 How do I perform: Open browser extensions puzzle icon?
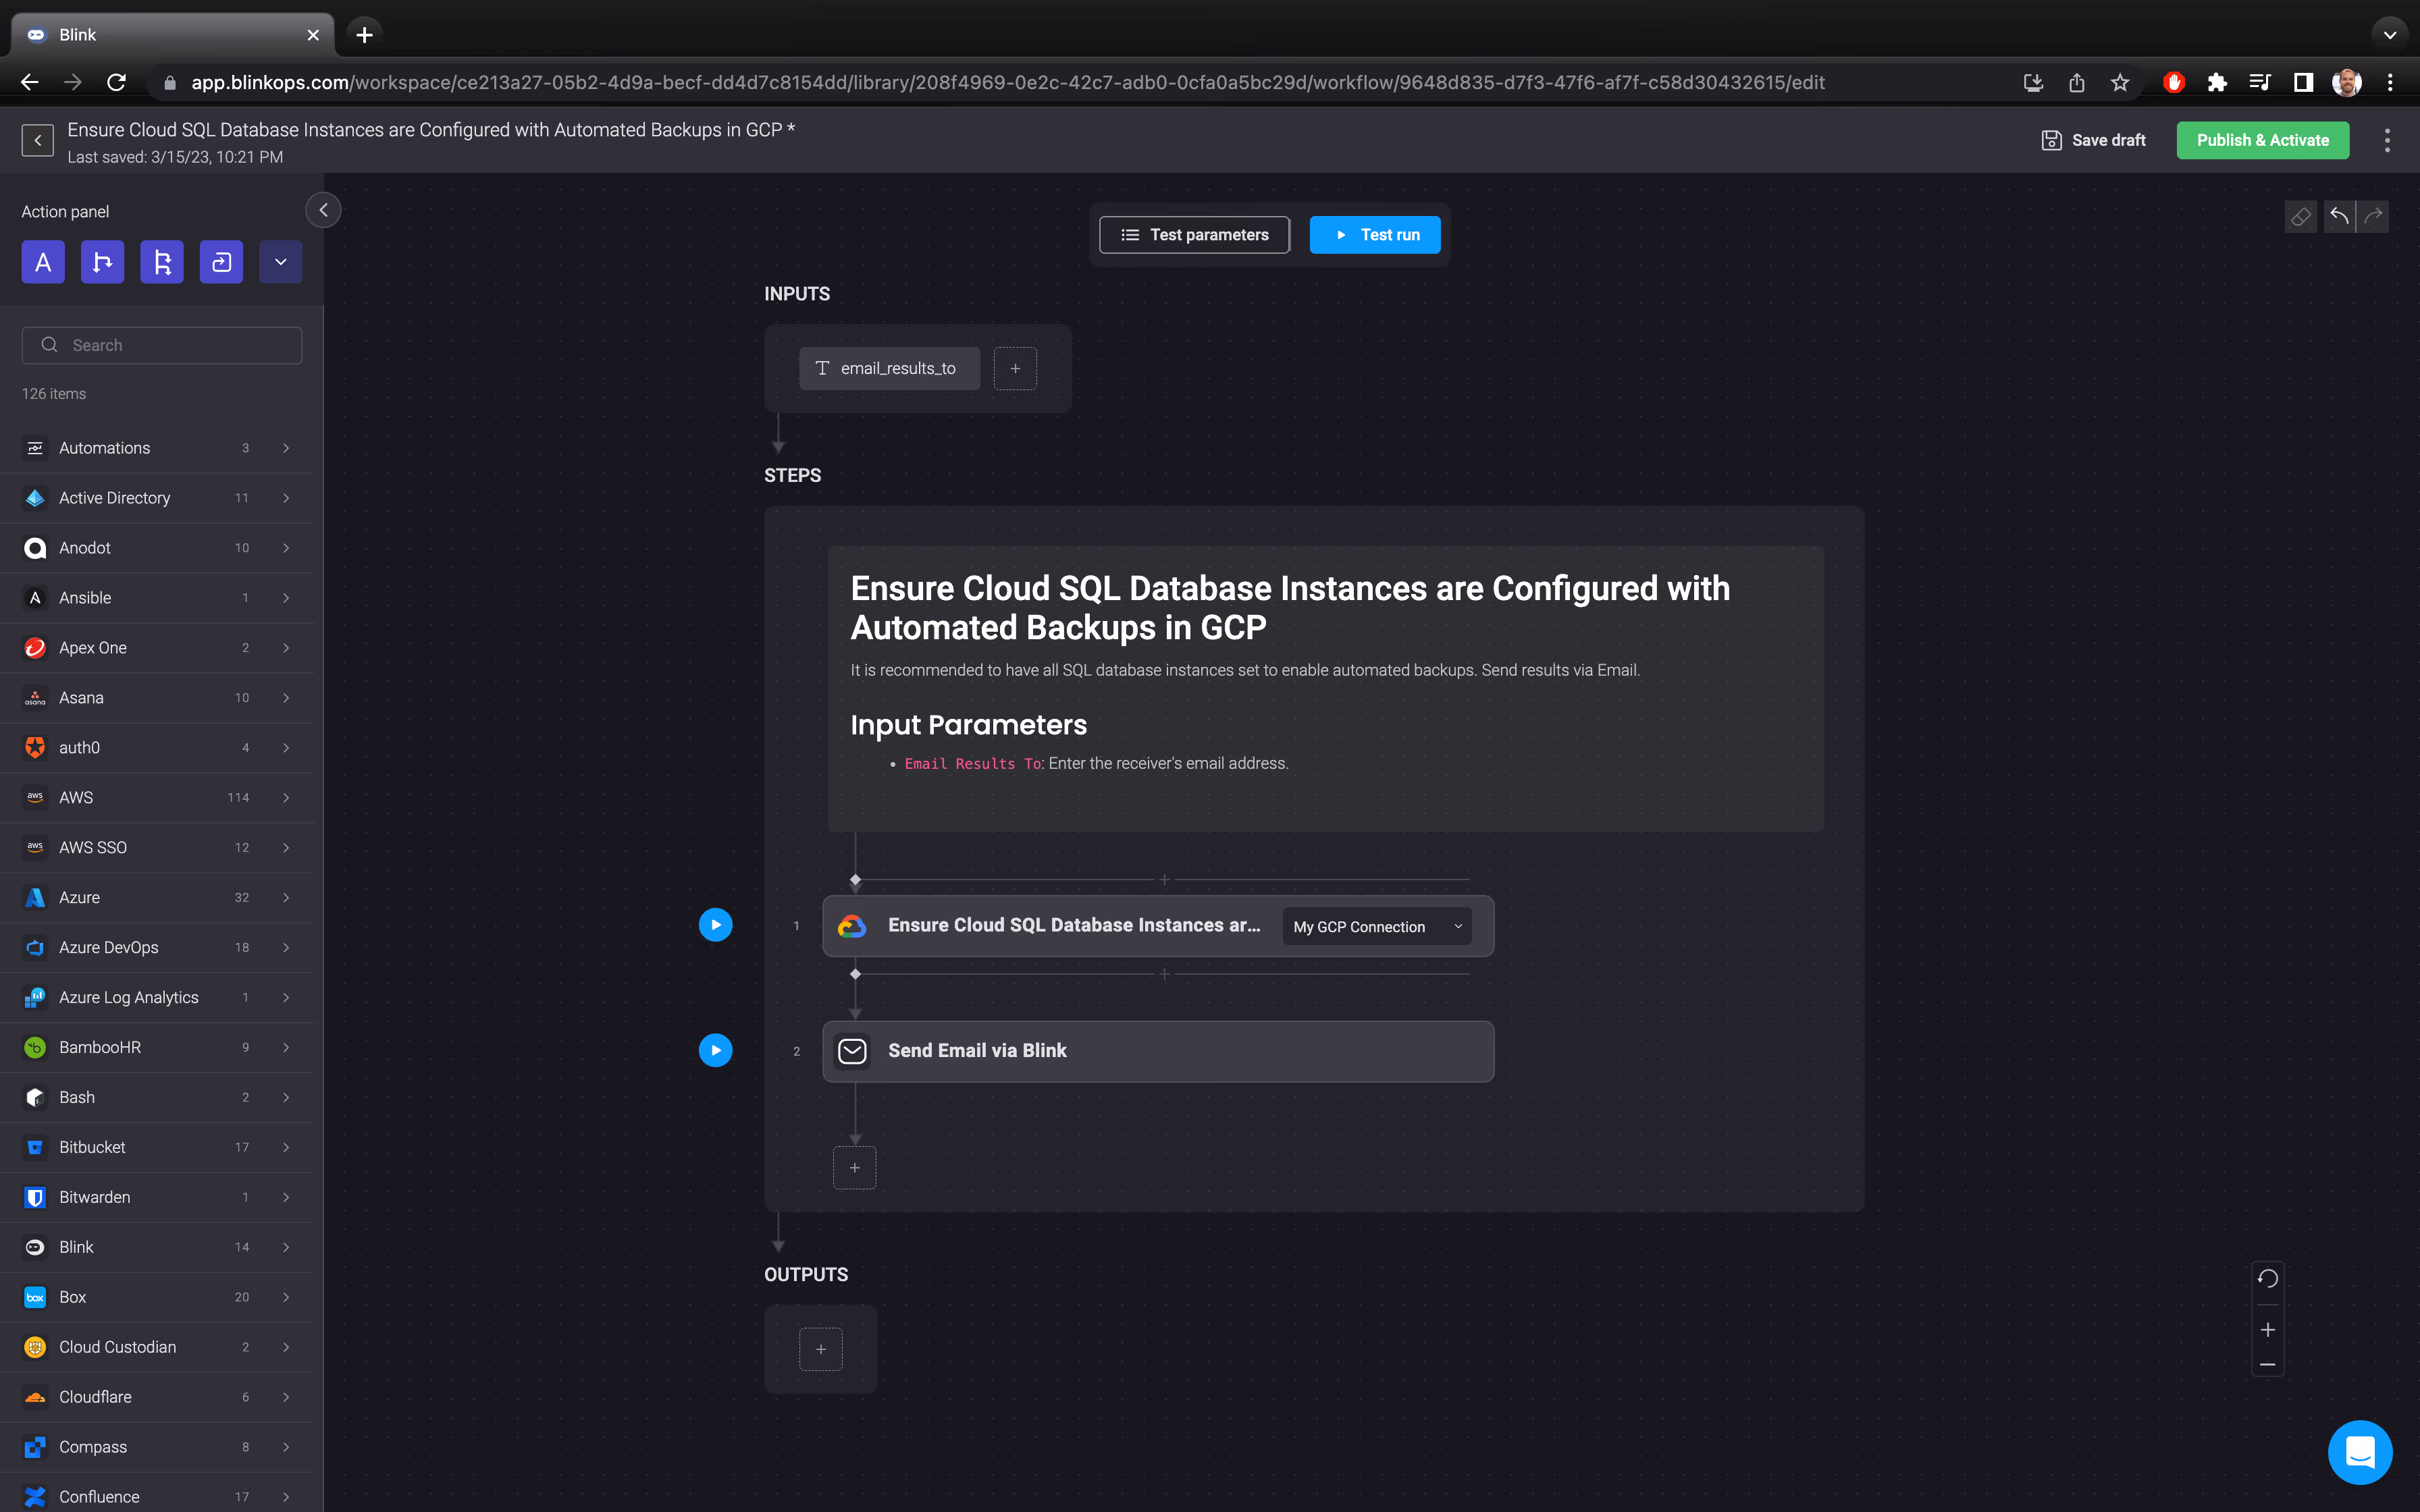click(x=2216, y=83)
